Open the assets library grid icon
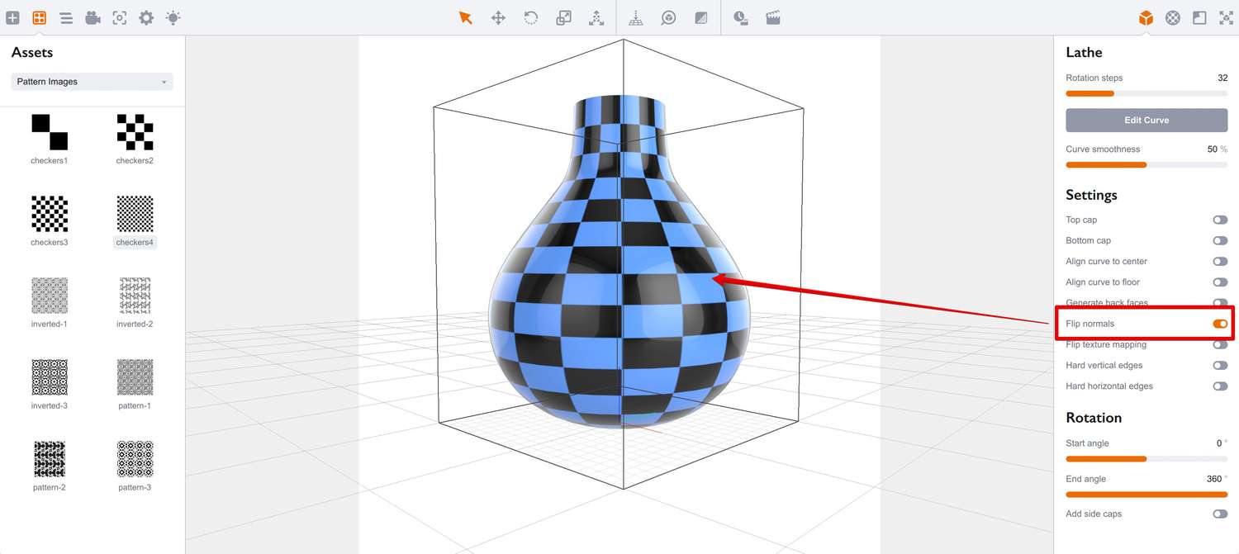The width and height of the screenshot is (1239, 554). 39,17
